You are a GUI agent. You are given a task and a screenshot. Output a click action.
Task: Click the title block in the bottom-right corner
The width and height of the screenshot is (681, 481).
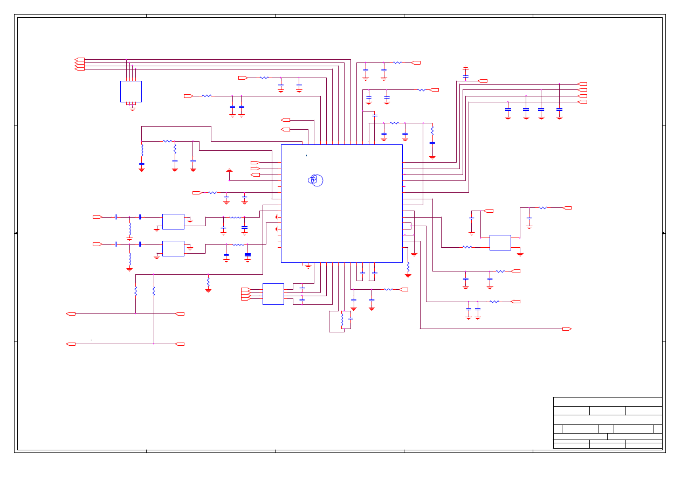[x=607, y=423]
